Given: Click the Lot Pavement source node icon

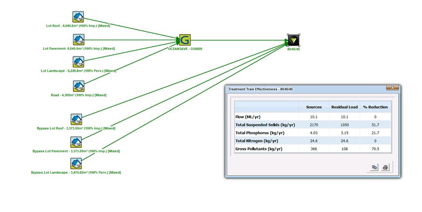Looking at the screenshot, I should point(79,40).
